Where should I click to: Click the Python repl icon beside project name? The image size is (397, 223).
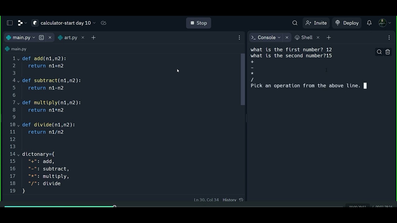pyautogui.click(x=35, y=23)
